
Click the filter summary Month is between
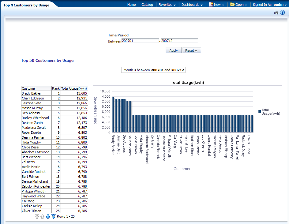point(153,70)
